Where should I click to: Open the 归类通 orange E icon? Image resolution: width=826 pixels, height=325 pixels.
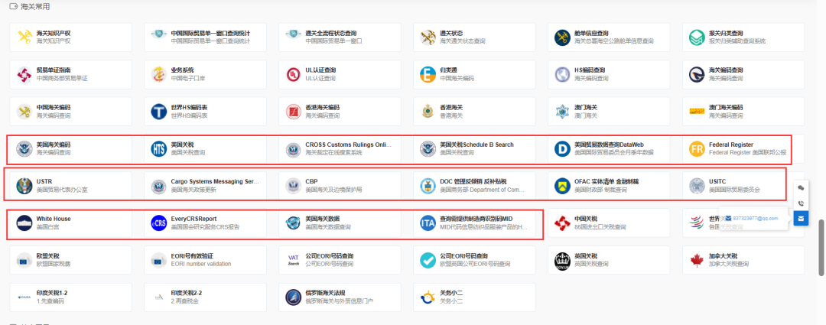[428, 74]
